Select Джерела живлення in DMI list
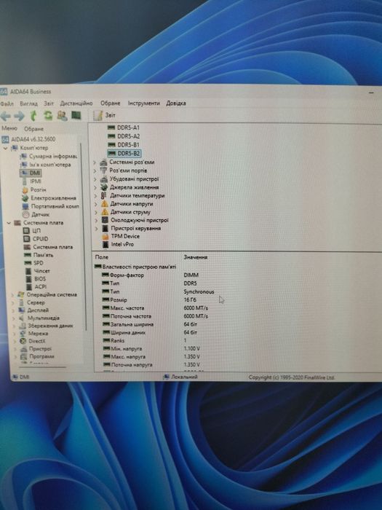382x510 pixels. coord(130,187)
